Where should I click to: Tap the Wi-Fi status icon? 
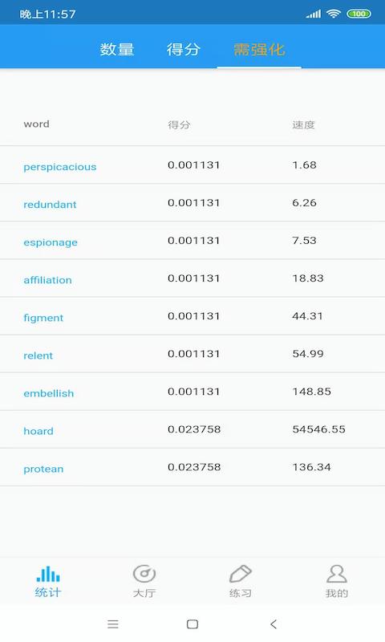(334, 14)
